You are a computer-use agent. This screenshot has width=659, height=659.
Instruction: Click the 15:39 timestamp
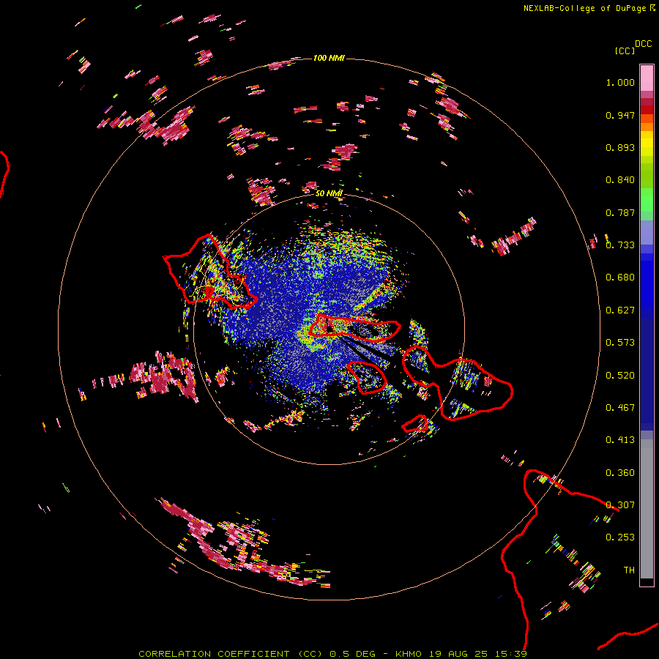(x=510, y=654)
